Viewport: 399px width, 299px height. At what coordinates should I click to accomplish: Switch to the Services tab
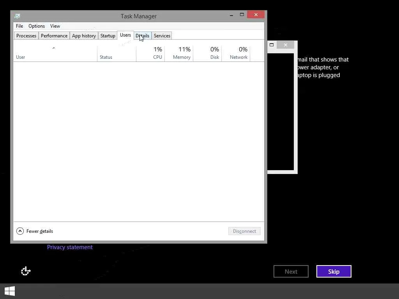(x=162, y=36)
